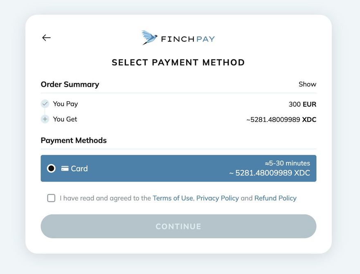The width and height of the screenshot is (360, 274).
Task: Click the credit card icon
Action: (x=65, y=168)
